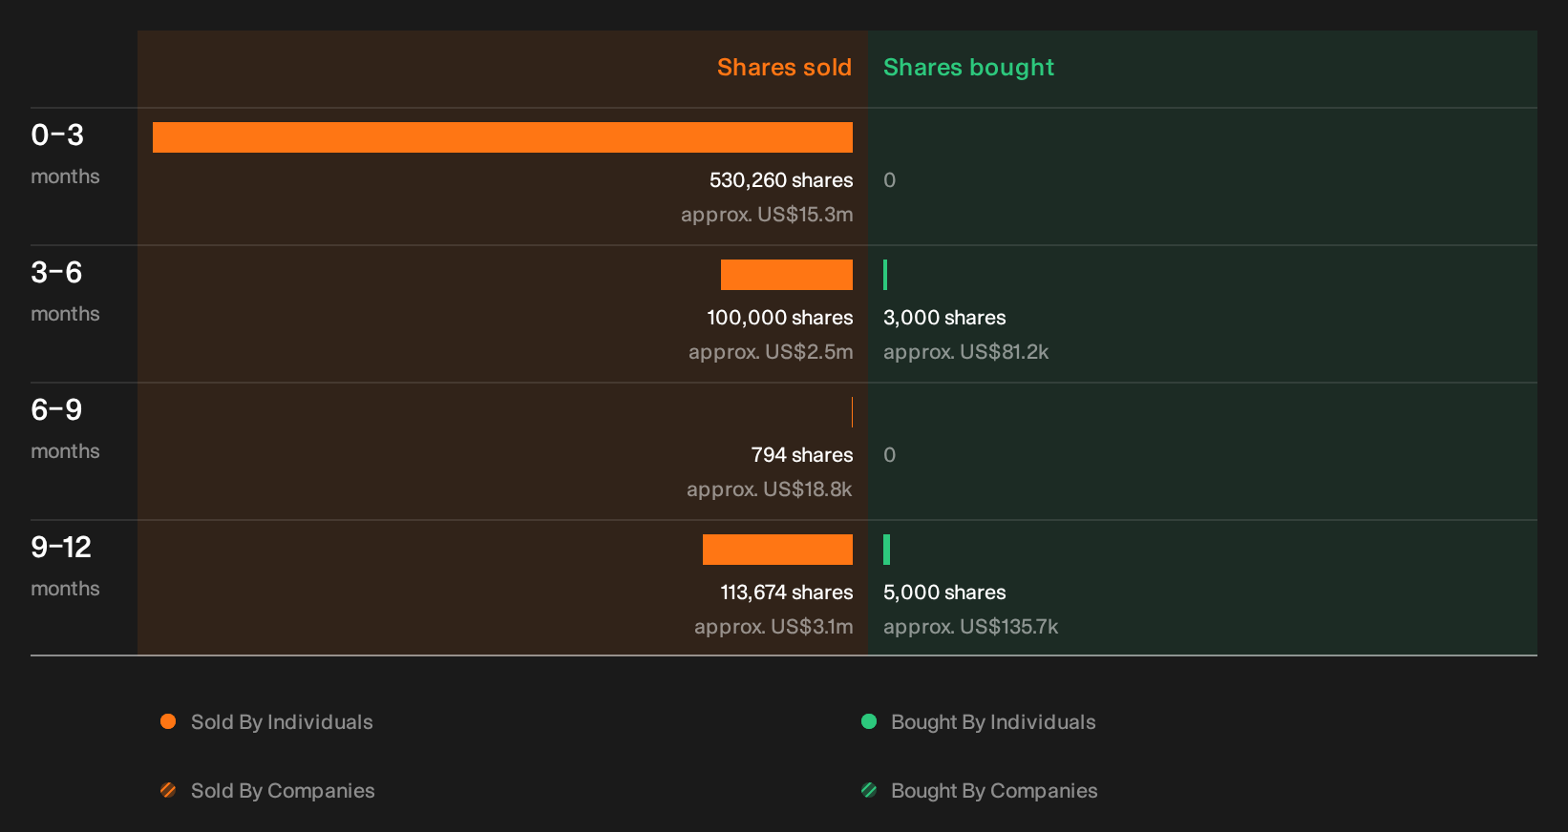Toggle the Bought By Individuals legend label
The width and height of the screenshot is (1568, 832).
click(x=993, y=722)
